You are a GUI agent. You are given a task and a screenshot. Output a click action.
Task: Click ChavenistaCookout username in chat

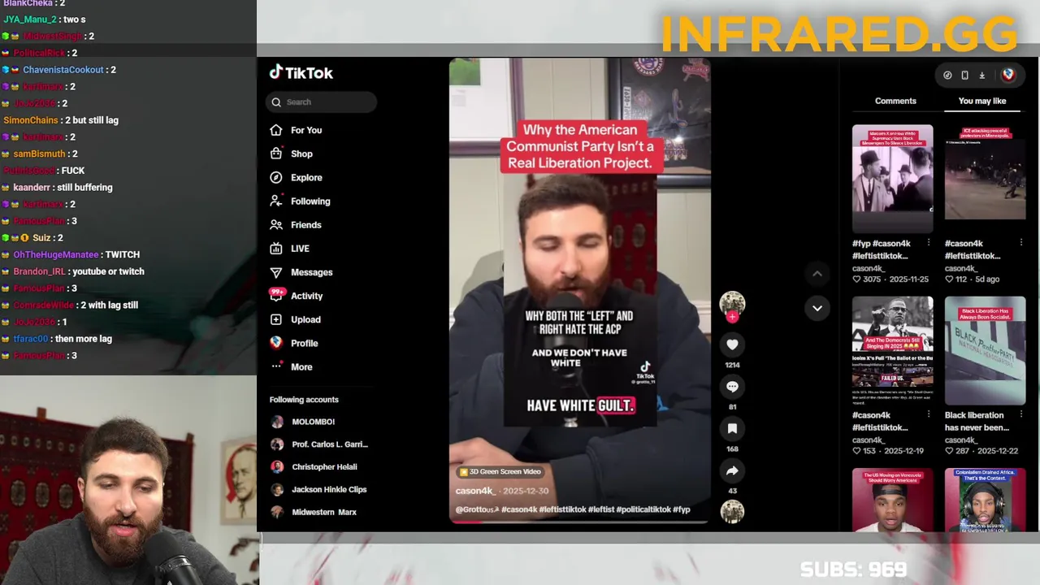63,70
